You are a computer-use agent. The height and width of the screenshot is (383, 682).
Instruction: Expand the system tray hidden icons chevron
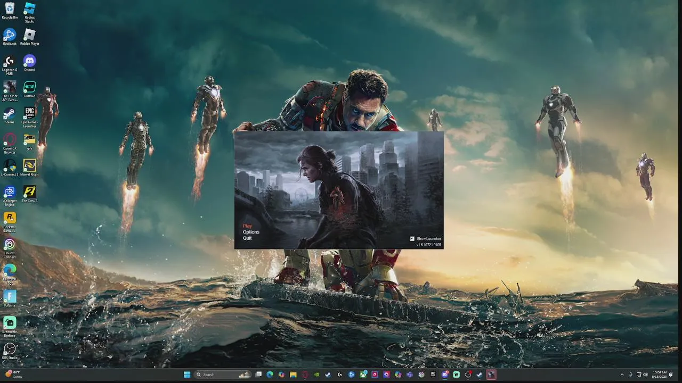tap(622, 374)
